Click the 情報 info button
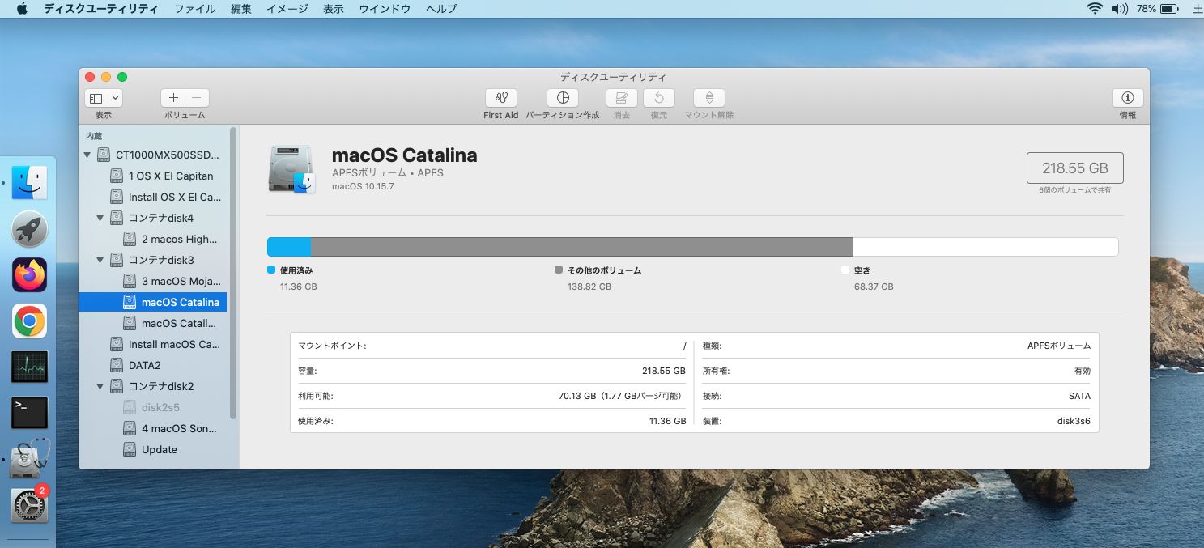Image resolution: width=1204 pixels, height=548 pixels. pos(1127,98)
